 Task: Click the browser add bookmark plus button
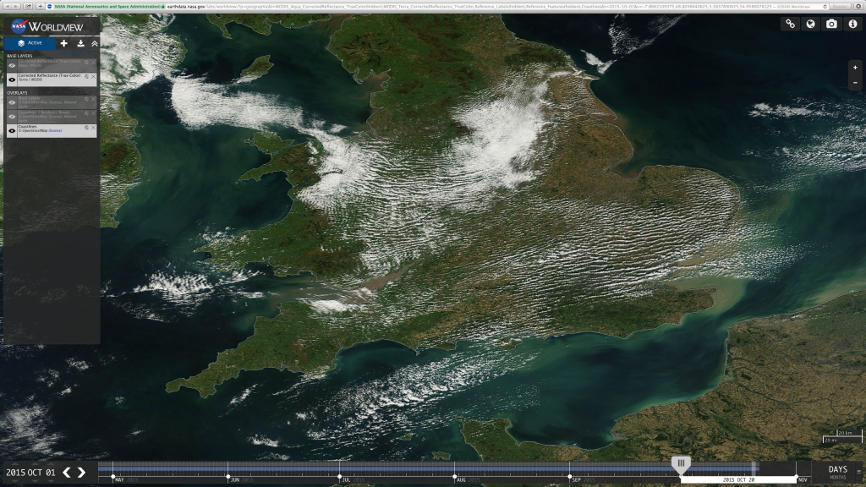pyautogui.click(x=41, y=6)
